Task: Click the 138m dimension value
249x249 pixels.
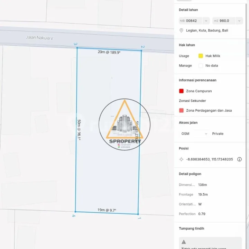Action: [202, 185]
